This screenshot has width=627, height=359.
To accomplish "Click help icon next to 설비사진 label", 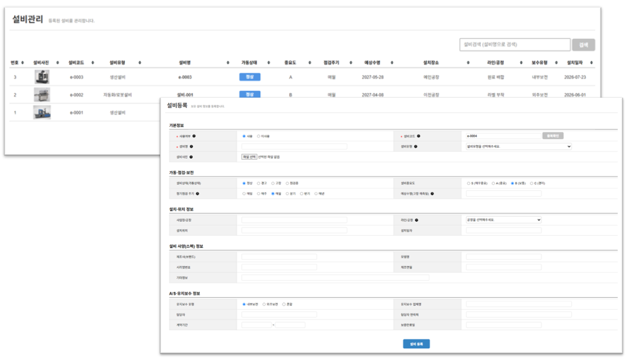I will [191, 157].
